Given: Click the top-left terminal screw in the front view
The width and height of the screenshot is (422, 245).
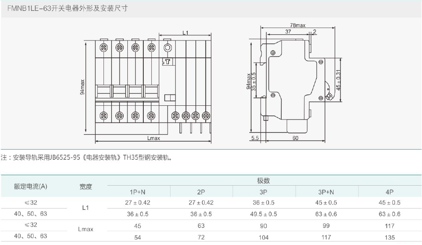Looking at the screenshot, I should 103,48.
